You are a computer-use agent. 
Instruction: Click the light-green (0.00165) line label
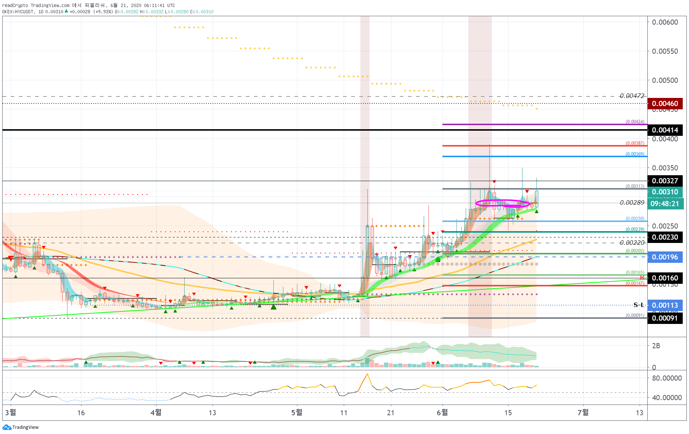(635, 272)
